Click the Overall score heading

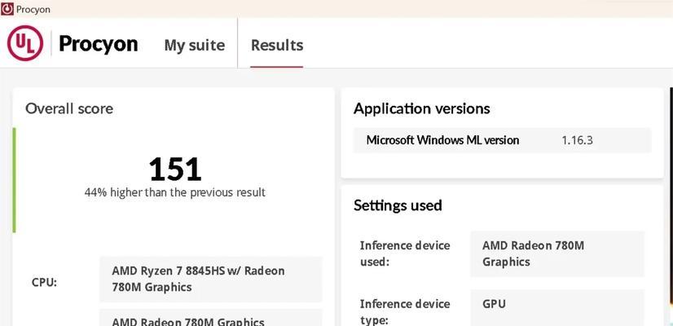69,108
